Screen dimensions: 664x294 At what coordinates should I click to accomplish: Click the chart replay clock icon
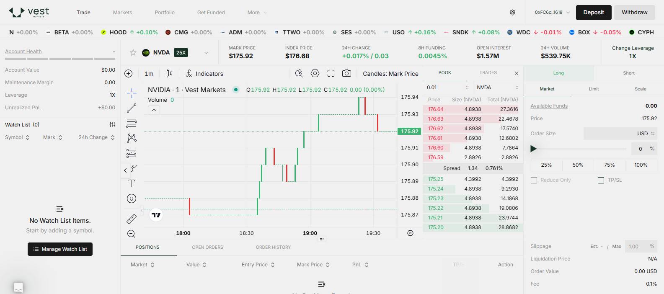pos(299,74)
